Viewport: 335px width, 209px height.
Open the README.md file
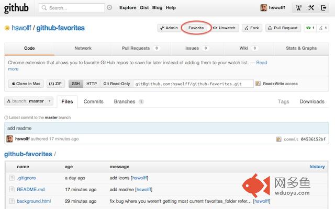pyautogui.click(x=31, y=189)
